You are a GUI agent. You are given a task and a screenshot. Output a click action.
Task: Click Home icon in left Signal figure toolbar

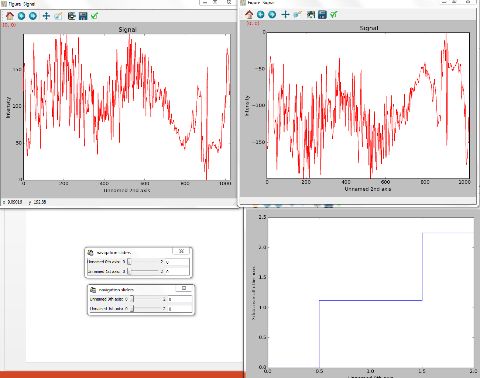[x=10, y=16]
